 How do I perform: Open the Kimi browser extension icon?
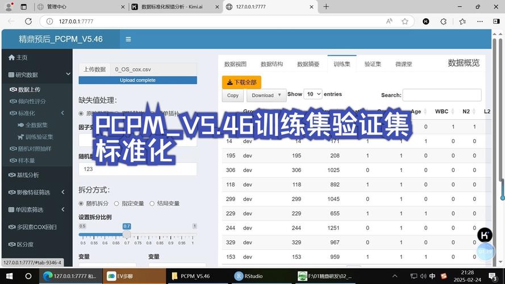pyautogui.click(x=426, y=21)
